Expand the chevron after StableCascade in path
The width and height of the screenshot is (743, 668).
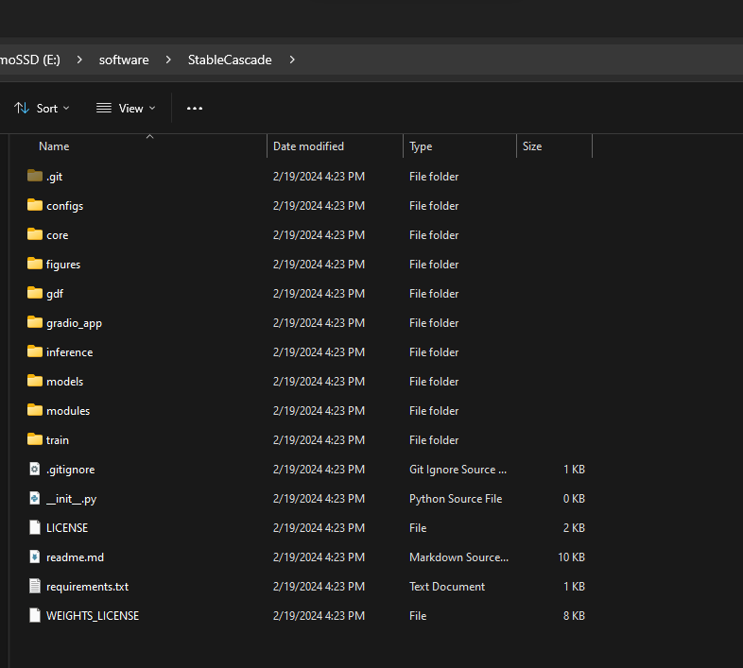292,60
